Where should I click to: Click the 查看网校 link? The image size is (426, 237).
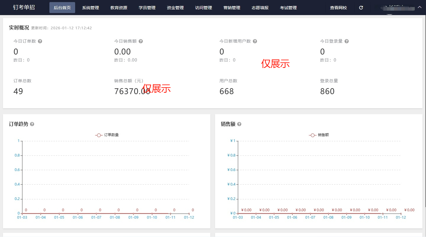tap(338, 8)
